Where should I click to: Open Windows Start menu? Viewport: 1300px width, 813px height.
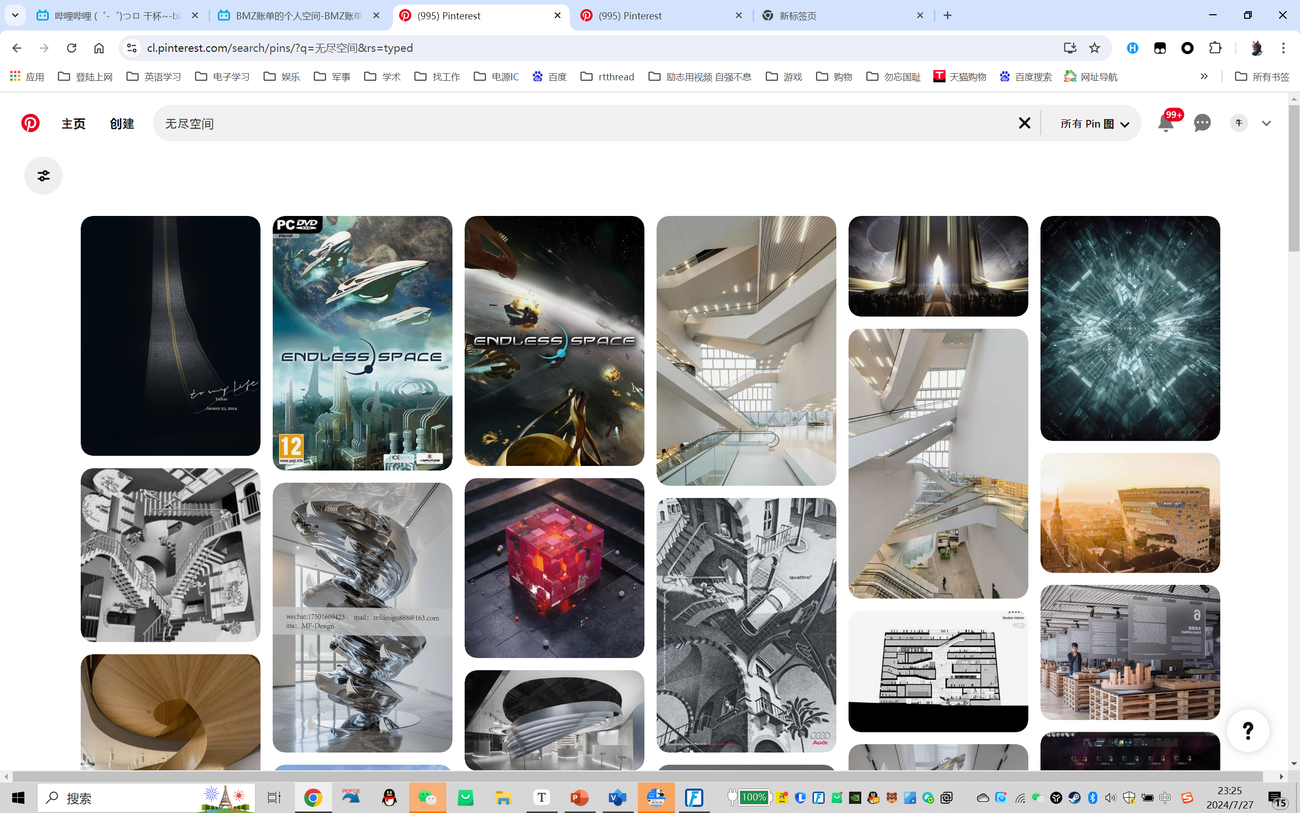click(18, 797)
